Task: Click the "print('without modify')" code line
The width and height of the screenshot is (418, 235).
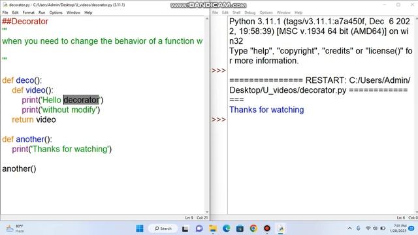Action: (x=61, y=110)
